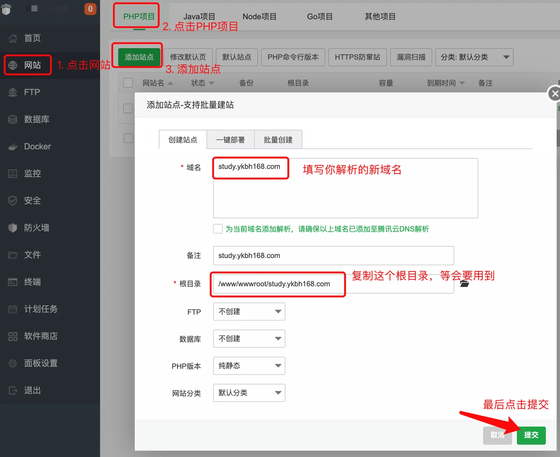The image size is (560, 457).
Task: Open the terminal icon in sidebar
Action: (x=13, y=282)
